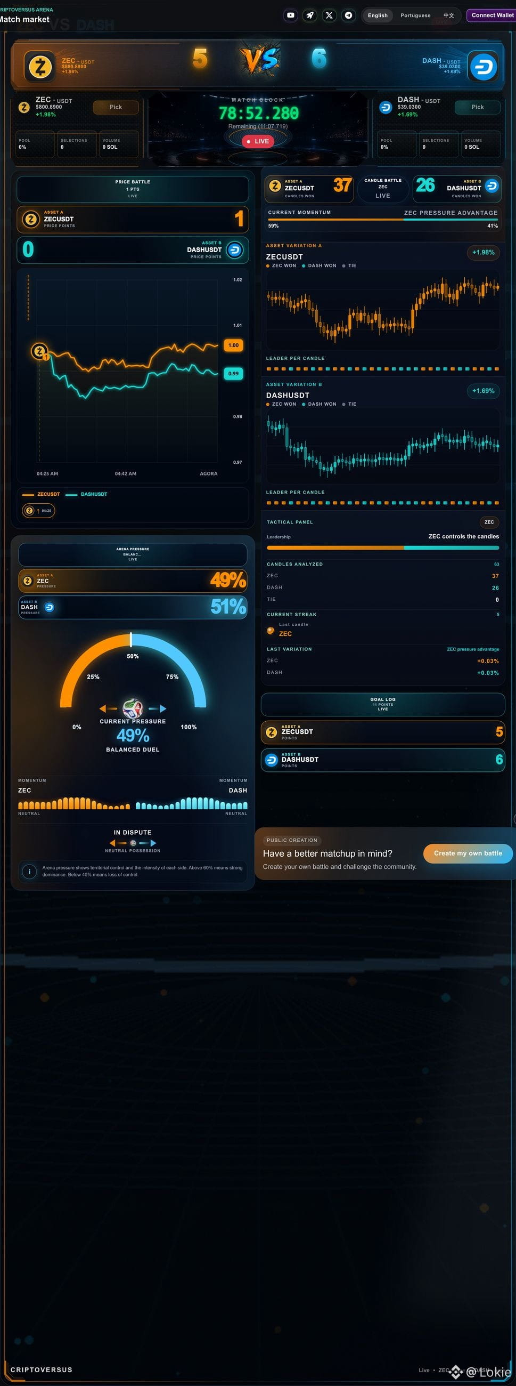The height and width of the screenshot is (1386, 516).
Task: Click Create my own battle button
Action: tap(468, 853)
